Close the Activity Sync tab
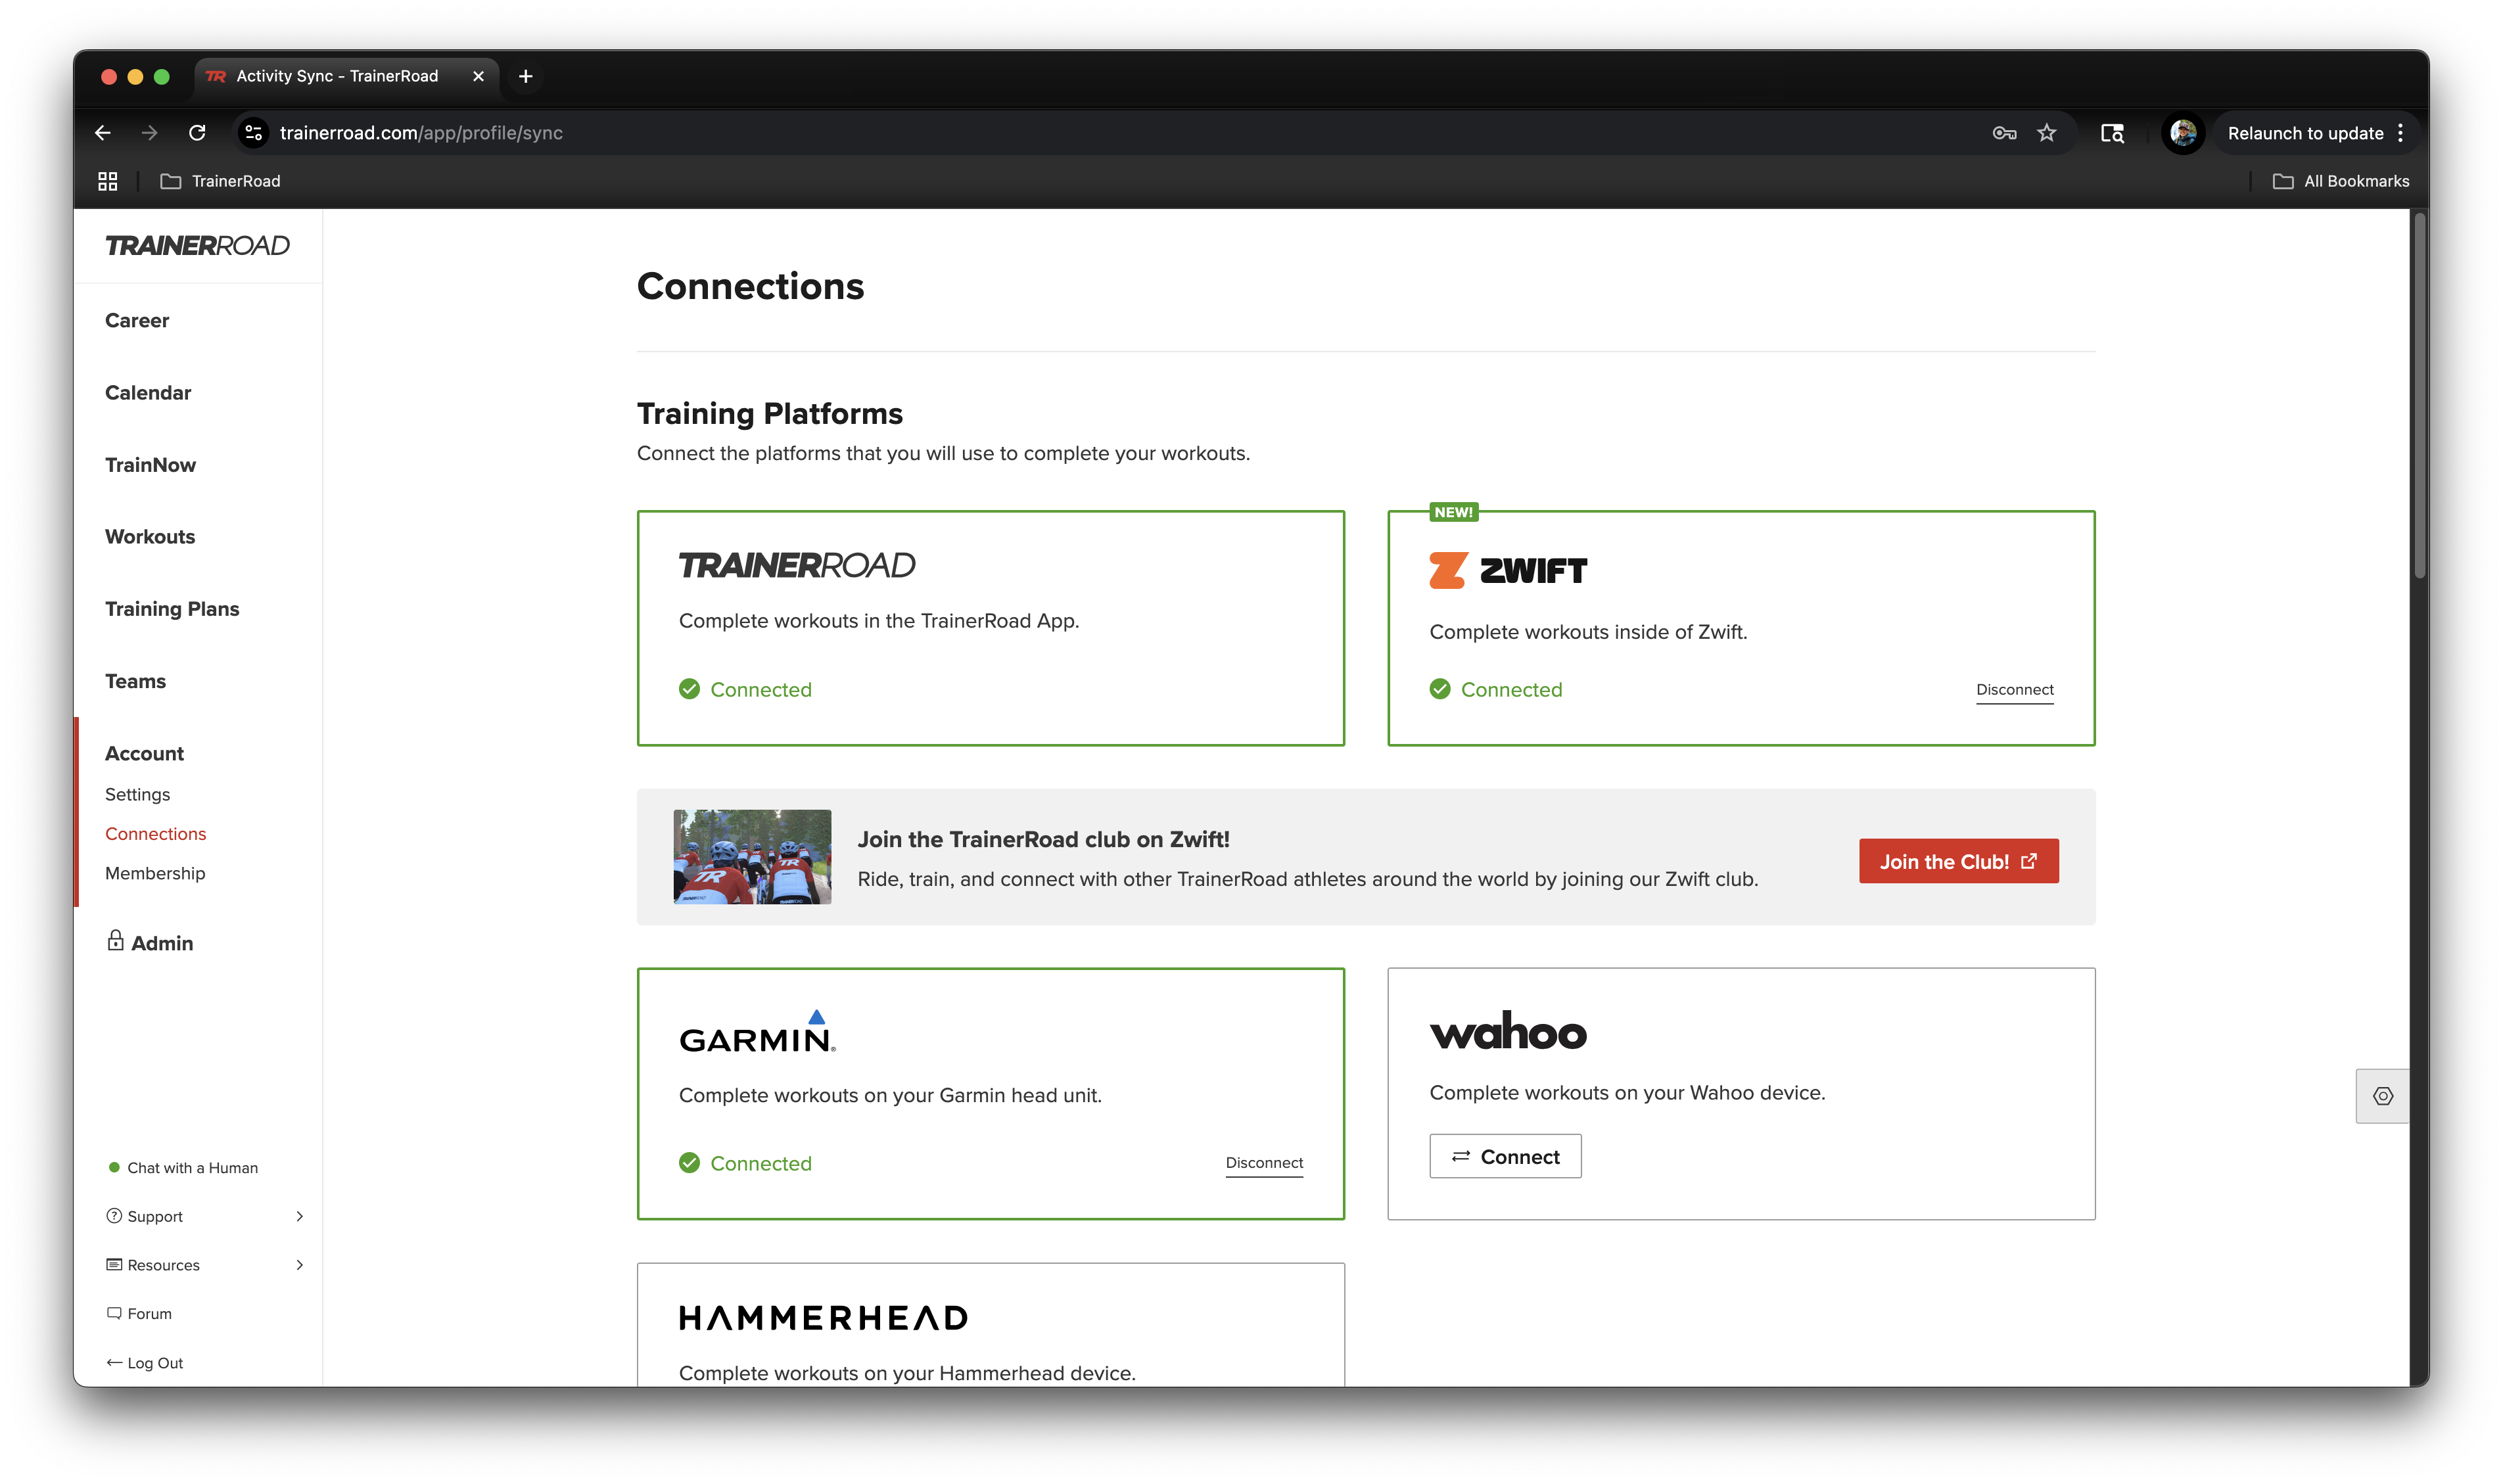The image size is (2503, 1484). [478, 76]
